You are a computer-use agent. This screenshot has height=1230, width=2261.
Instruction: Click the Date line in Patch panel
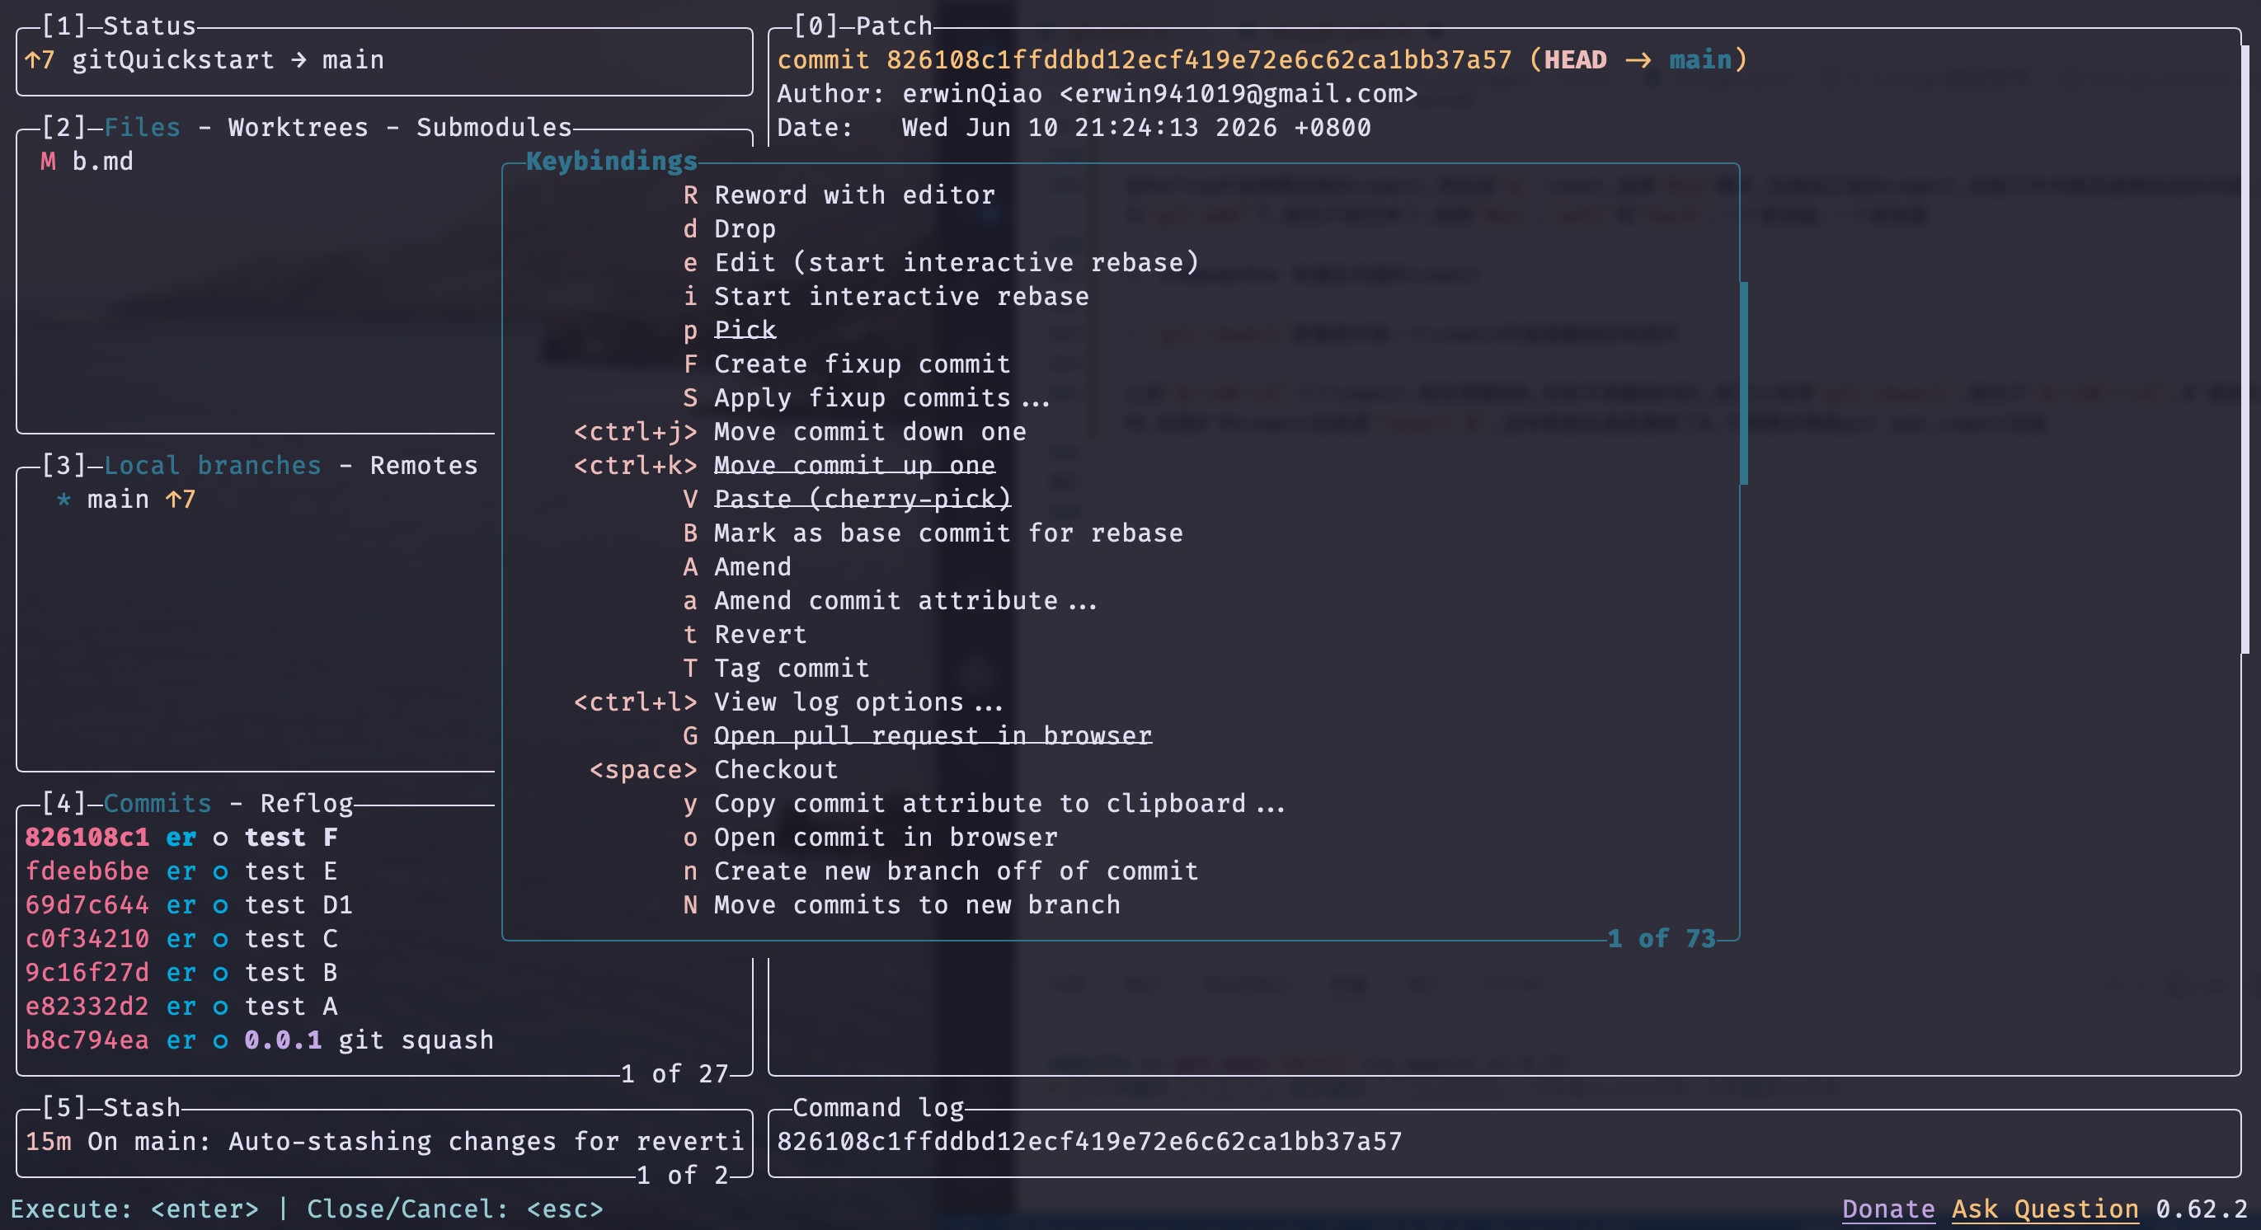[1074, 127]
